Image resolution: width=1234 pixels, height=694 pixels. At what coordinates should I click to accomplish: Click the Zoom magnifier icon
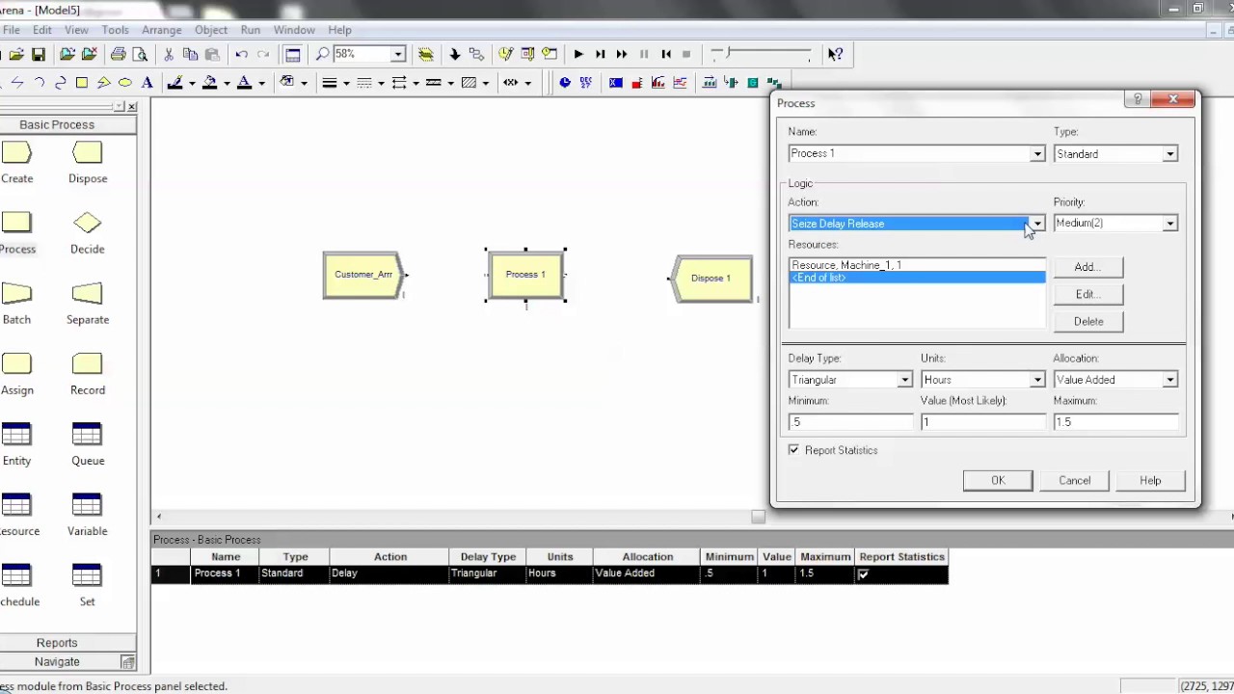323,55
